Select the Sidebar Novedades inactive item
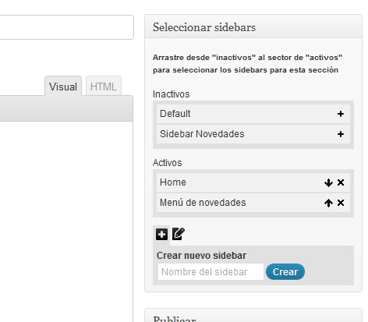Viewport: 368px width, 322px height. pos(253,134)
